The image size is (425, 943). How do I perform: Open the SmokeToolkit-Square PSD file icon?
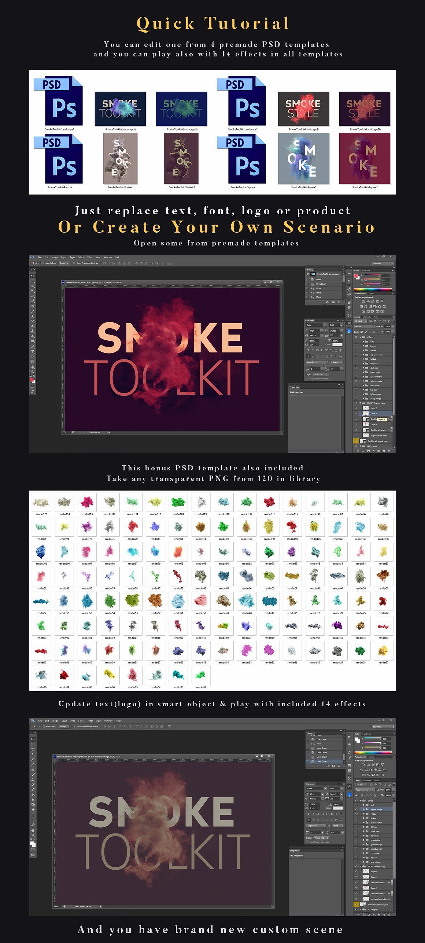[x=242, y=159]
